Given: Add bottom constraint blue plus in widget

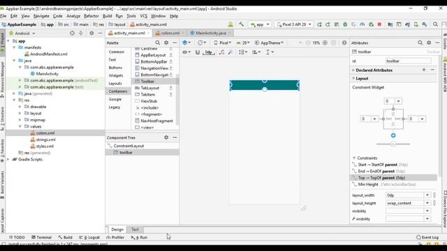Looking at the screenshot, I should 393,135.
